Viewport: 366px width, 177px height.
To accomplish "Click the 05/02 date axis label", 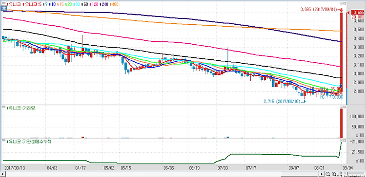I will [109, 167].
